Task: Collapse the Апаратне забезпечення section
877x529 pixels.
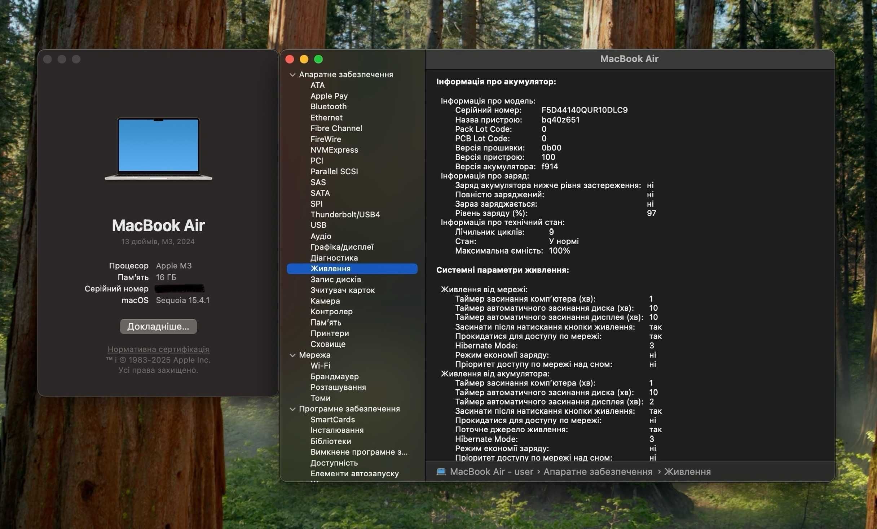Action: click(x=292, y=75)
